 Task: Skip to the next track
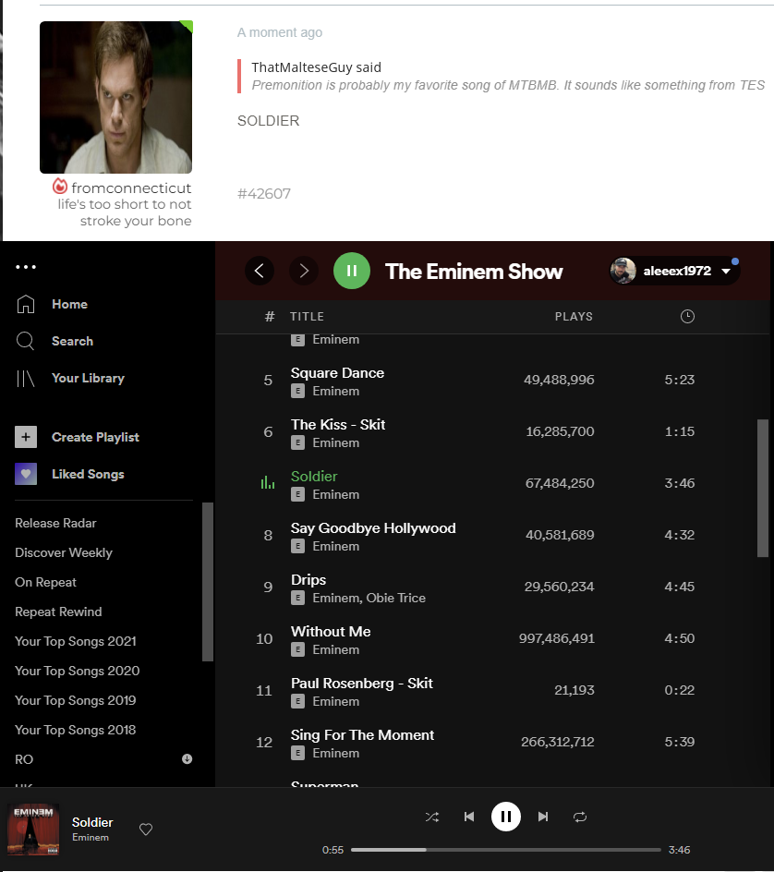click(x=543, y=817)
